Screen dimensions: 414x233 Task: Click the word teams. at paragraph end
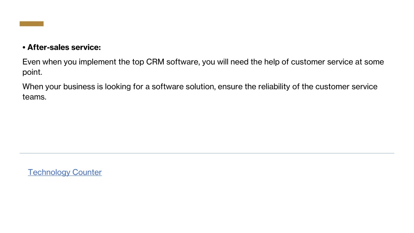(34, 97)
